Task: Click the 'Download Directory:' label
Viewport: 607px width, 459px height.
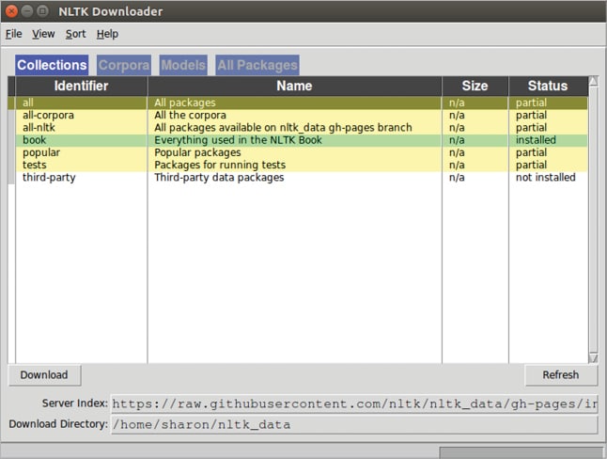Action: (58, 423)
